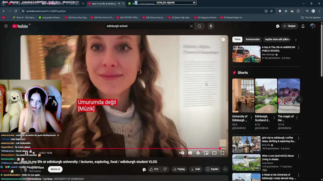Share the video via Paylaş
Viewport: 323px width, 181px height.
click(x=179, y=169)
